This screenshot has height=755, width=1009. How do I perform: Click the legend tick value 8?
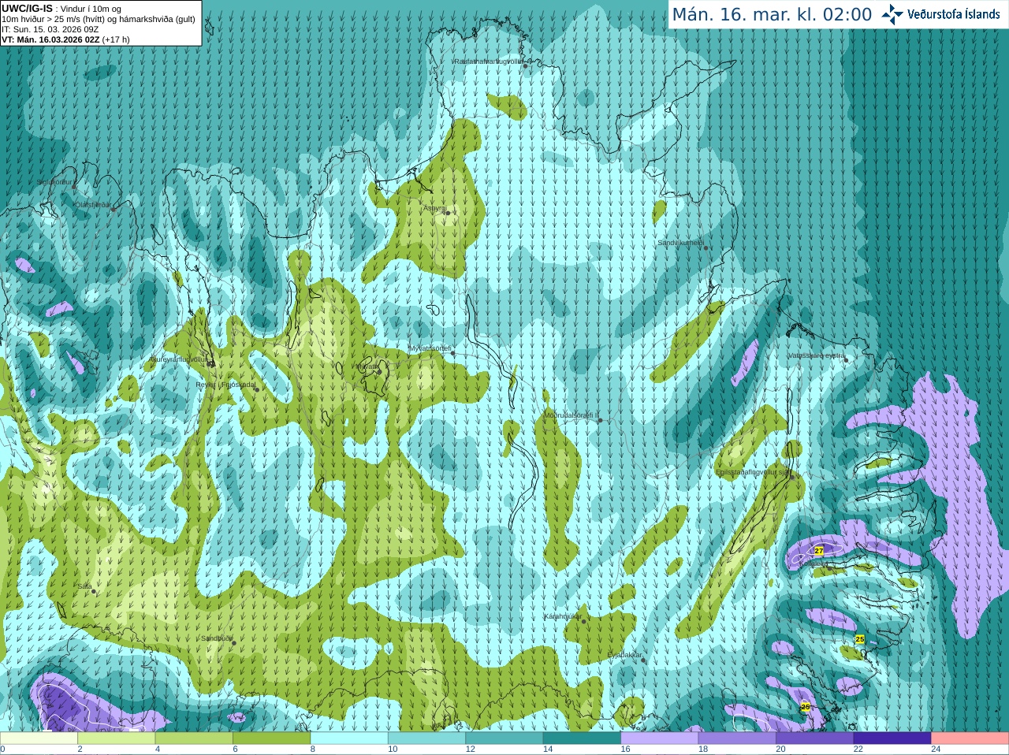(313, 749)
